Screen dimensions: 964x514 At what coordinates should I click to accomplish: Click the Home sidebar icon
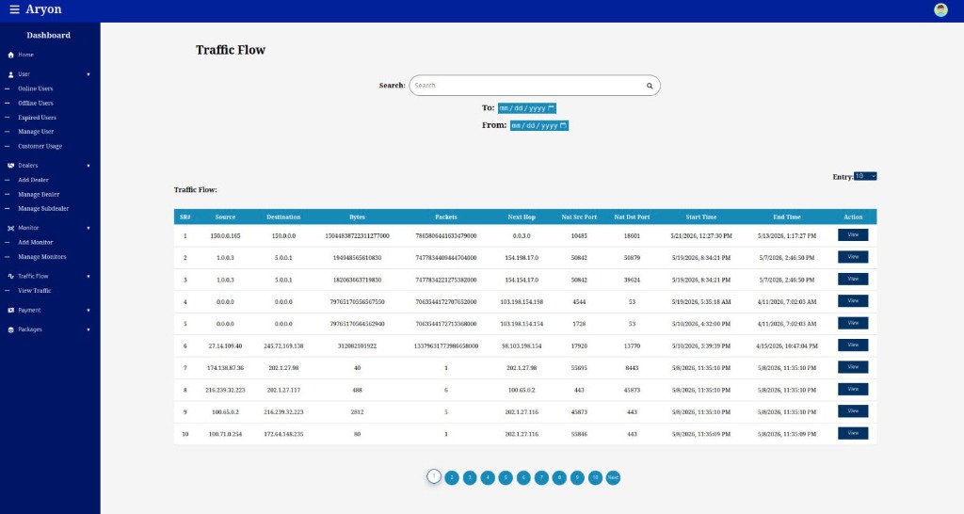(x=10, y=55)
